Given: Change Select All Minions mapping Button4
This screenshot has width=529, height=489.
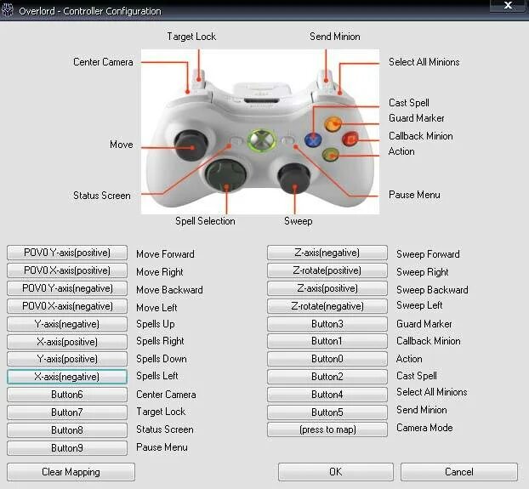Looking at the screenshot, I should click(327, 395).
